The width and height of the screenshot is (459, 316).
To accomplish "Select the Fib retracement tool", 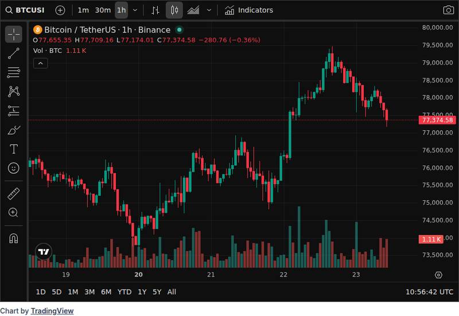I will (13, 72).
